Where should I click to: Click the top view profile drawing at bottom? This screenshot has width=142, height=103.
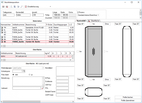[94, 92]
